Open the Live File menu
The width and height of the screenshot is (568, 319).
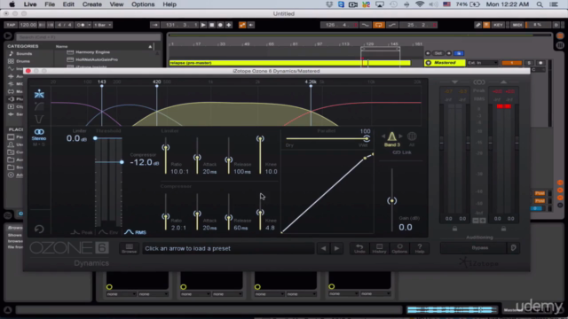50,4
